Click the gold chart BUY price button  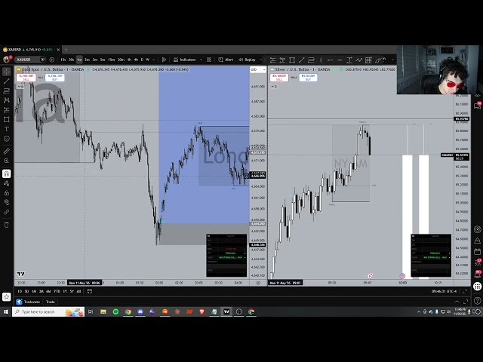pos(55,78)
